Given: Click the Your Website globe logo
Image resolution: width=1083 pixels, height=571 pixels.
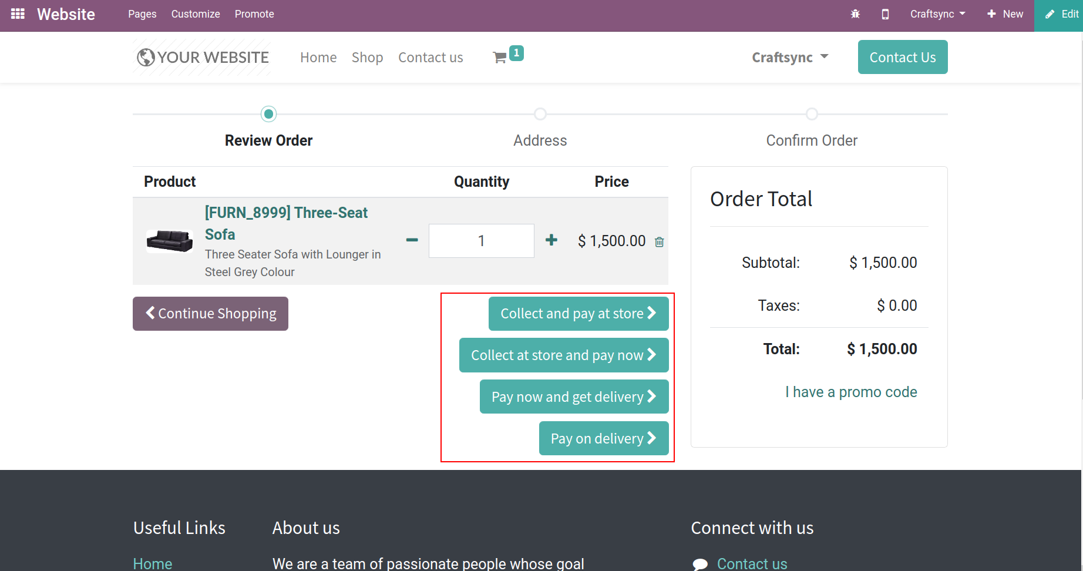Looking at the screenshot, I should (203, 58).
